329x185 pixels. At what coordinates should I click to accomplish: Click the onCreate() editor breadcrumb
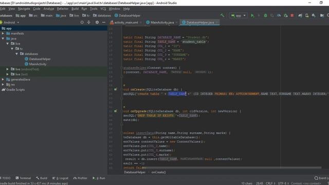159,172
